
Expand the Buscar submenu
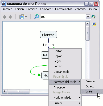(79, 103)
